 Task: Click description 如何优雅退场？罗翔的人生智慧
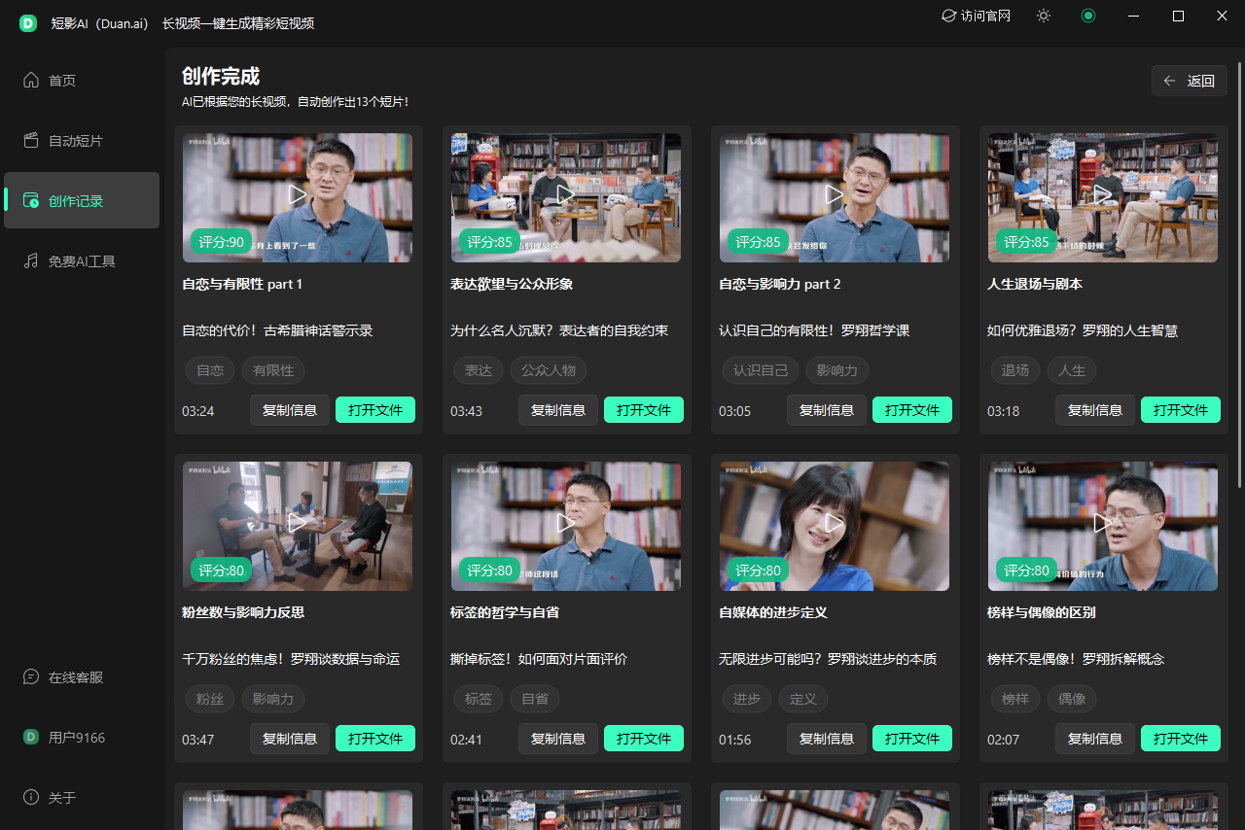pyautogui.click(x=1083, y=330)
